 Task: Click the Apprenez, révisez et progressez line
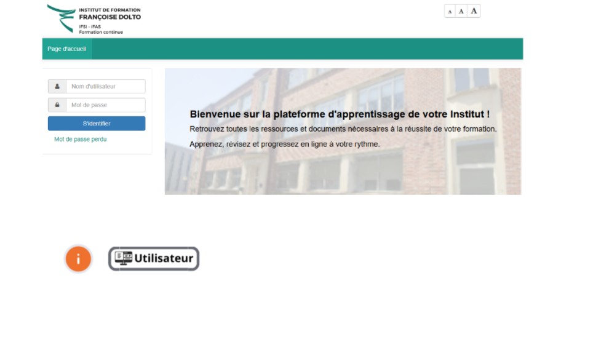(285, 145)
